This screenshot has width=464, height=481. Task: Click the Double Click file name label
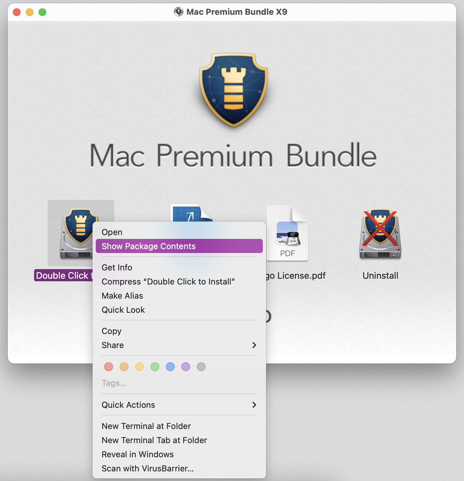coord(64,275)
